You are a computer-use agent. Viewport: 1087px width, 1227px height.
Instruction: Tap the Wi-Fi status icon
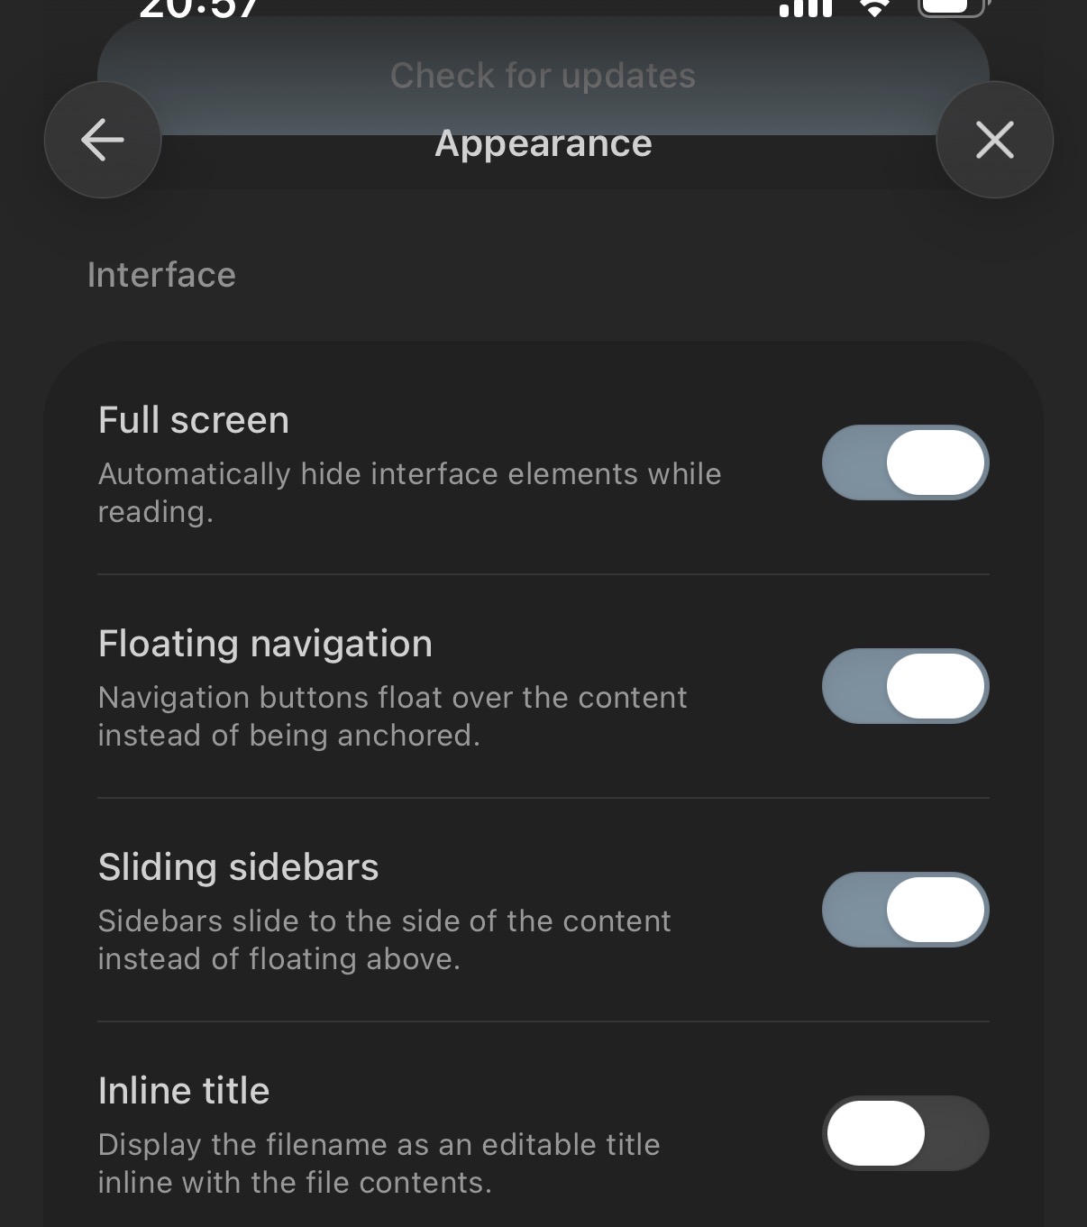click(x=873, y=7)
